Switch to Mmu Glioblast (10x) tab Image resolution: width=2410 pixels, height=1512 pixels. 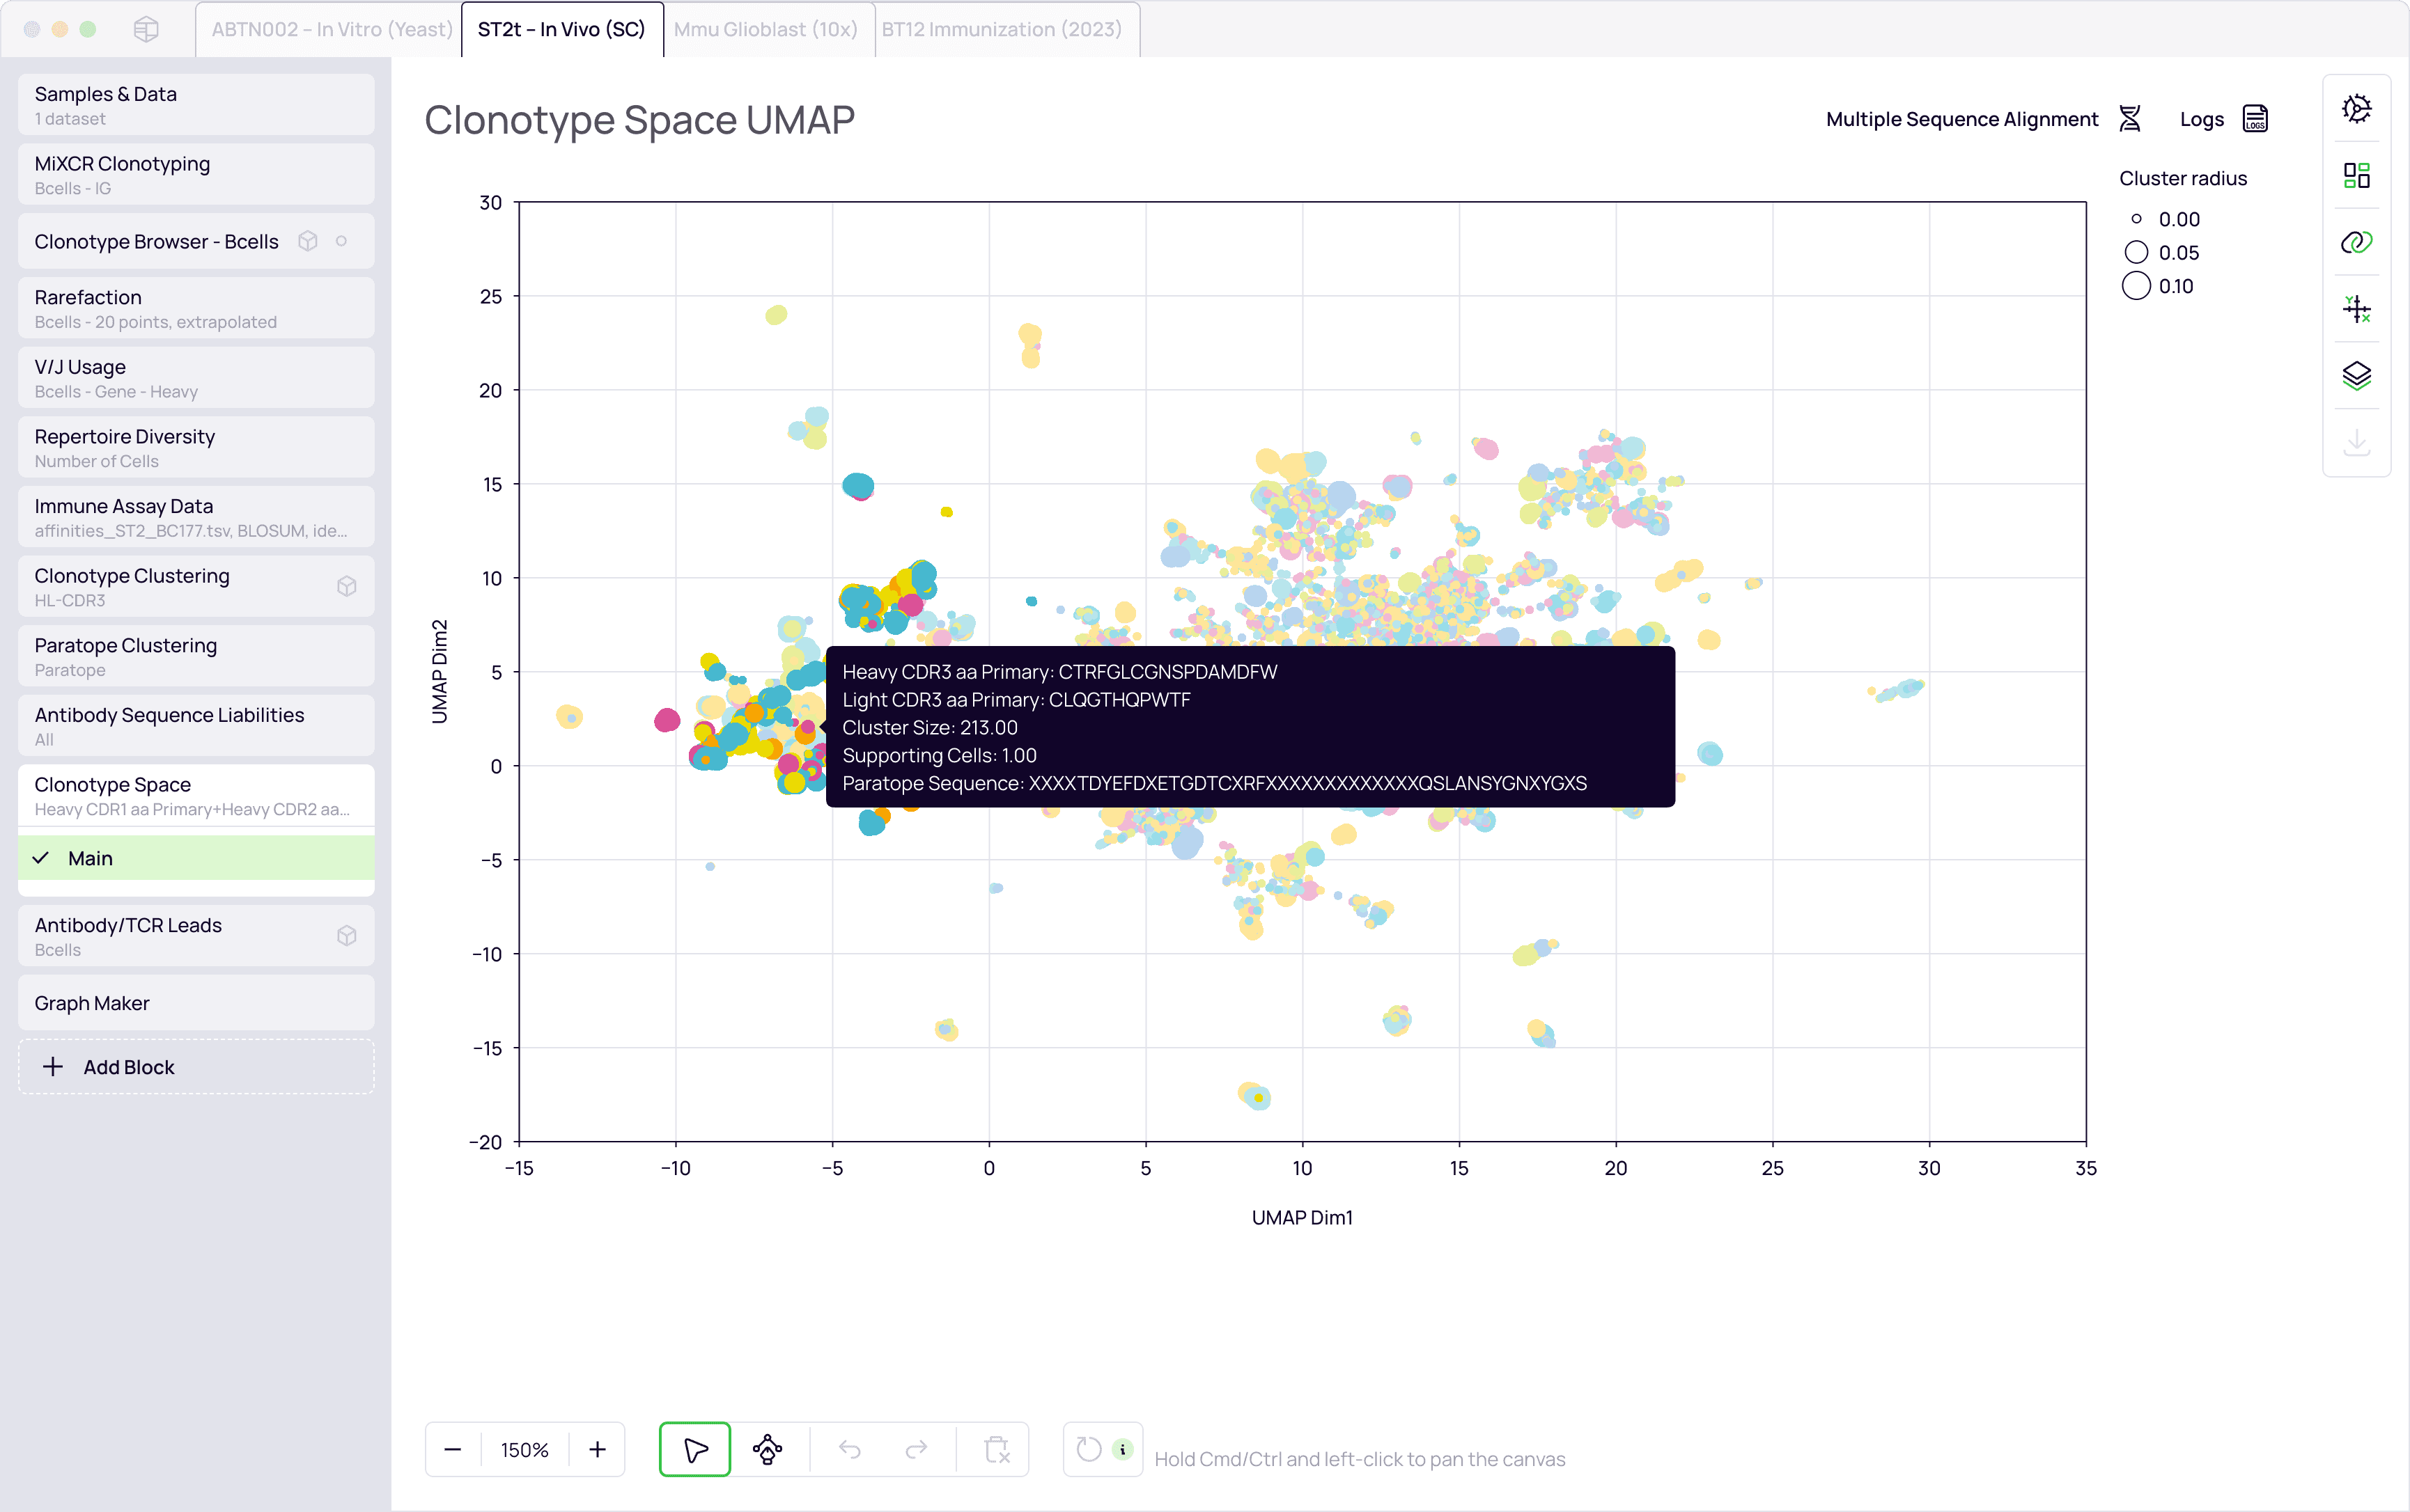765,29
